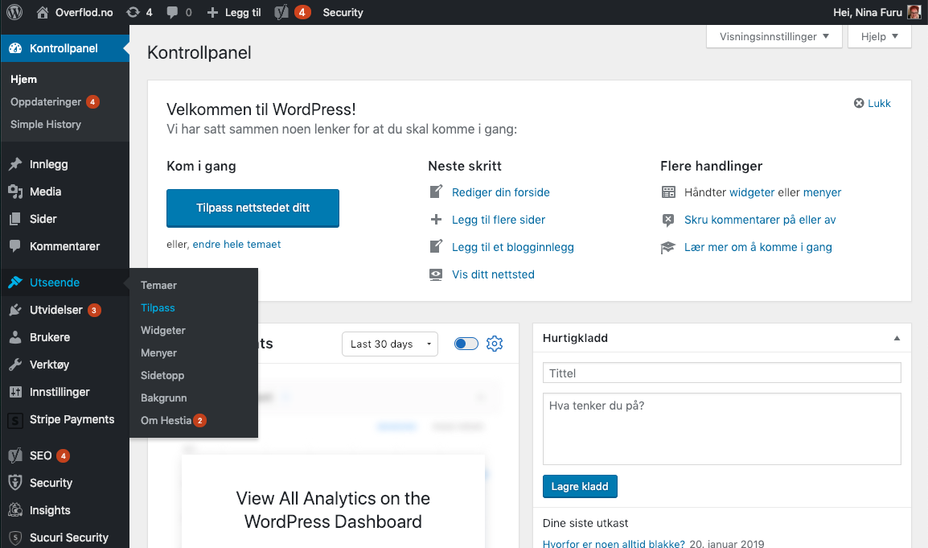Open the comments bubble in admin bar
928x548 pixels.
172,12
